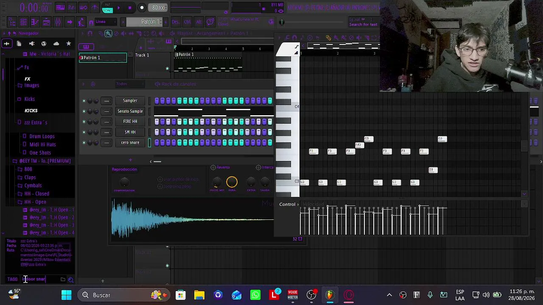Open the Rack de canales menu title
This screenshot has height=305, width=543.
[179, 84]
